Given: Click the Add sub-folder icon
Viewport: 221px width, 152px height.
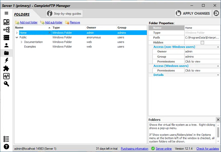Looking at the screenshot, I should point(42,22).
